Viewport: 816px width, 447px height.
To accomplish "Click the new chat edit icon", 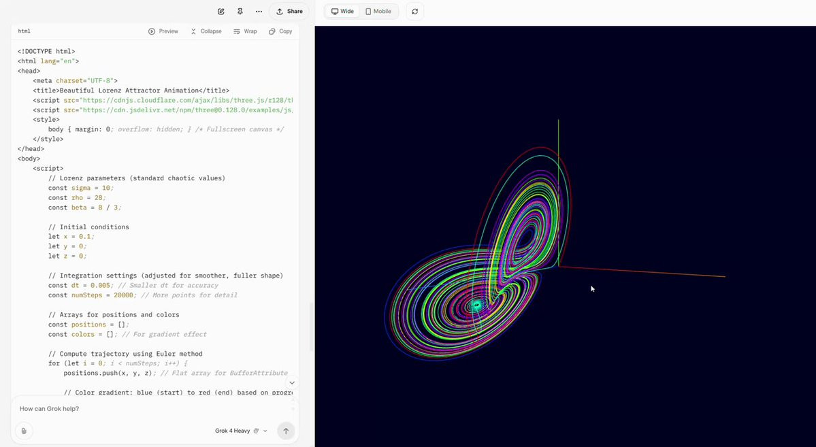I will coord(221,12).
